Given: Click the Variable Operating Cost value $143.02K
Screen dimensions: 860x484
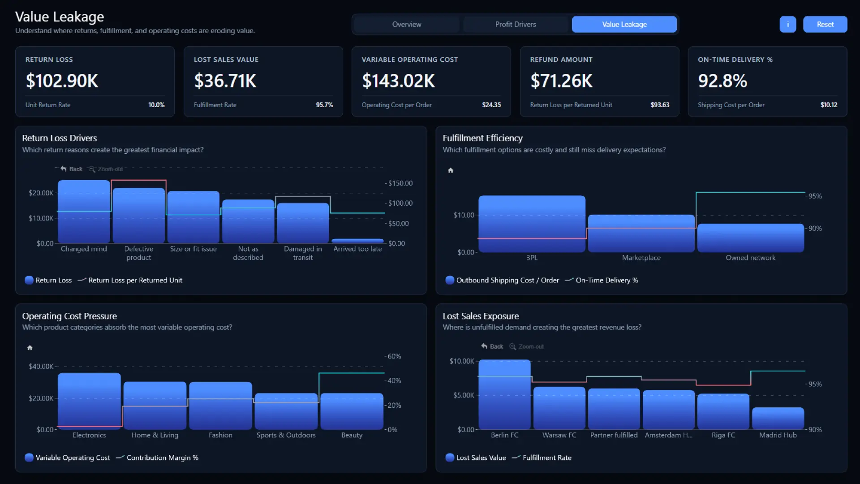Looking at the screenshot, I should pyautogui.click(x=398, y=81).
